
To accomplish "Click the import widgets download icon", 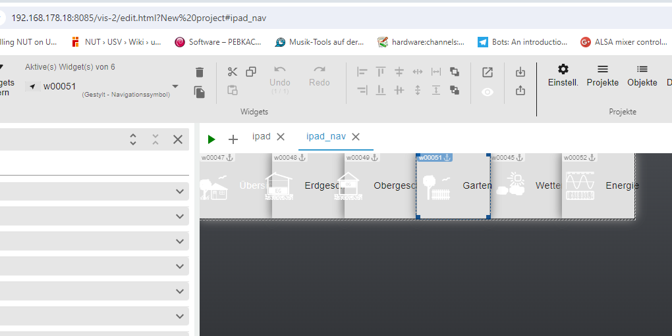I will [x=520, y=72].
